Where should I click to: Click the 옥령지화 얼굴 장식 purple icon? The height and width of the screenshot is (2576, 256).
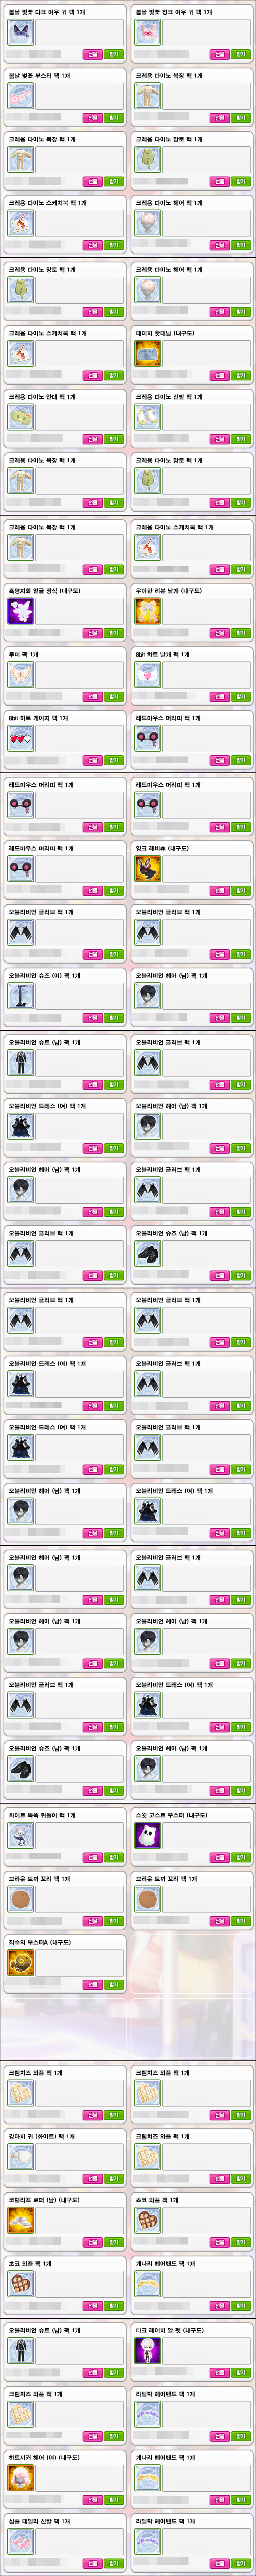[20, 611]
